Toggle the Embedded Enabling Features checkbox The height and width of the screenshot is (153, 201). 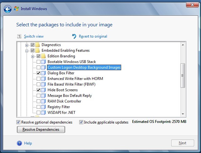[33, 50]
